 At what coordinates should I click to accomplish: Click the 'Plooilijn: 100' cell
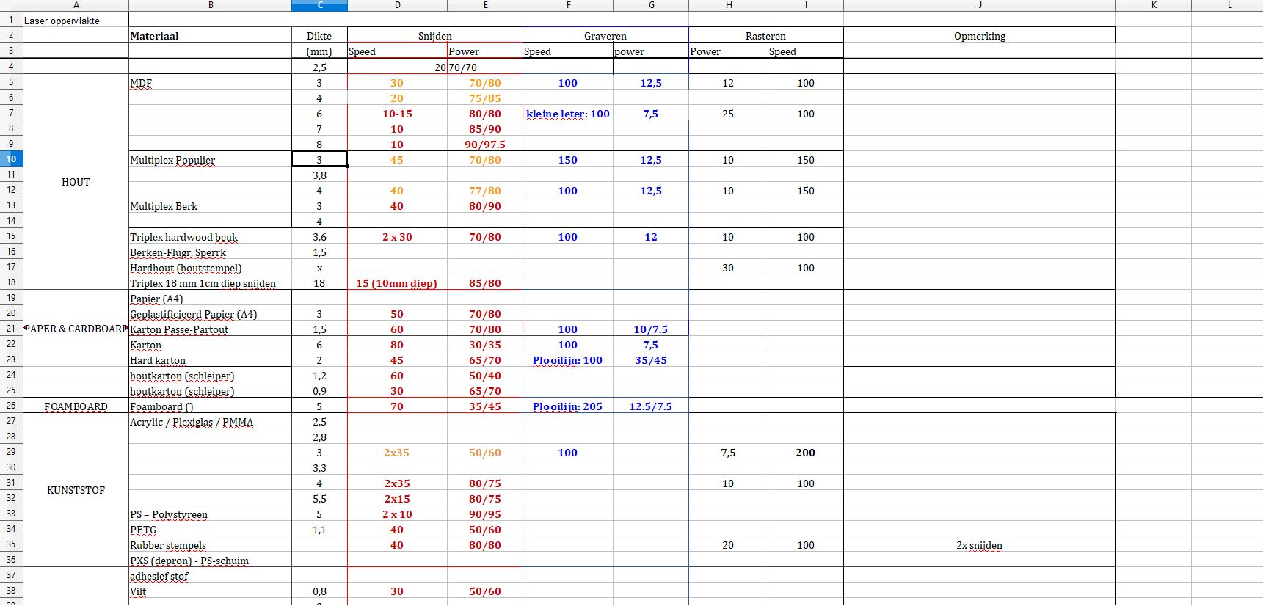coord(568,360)
